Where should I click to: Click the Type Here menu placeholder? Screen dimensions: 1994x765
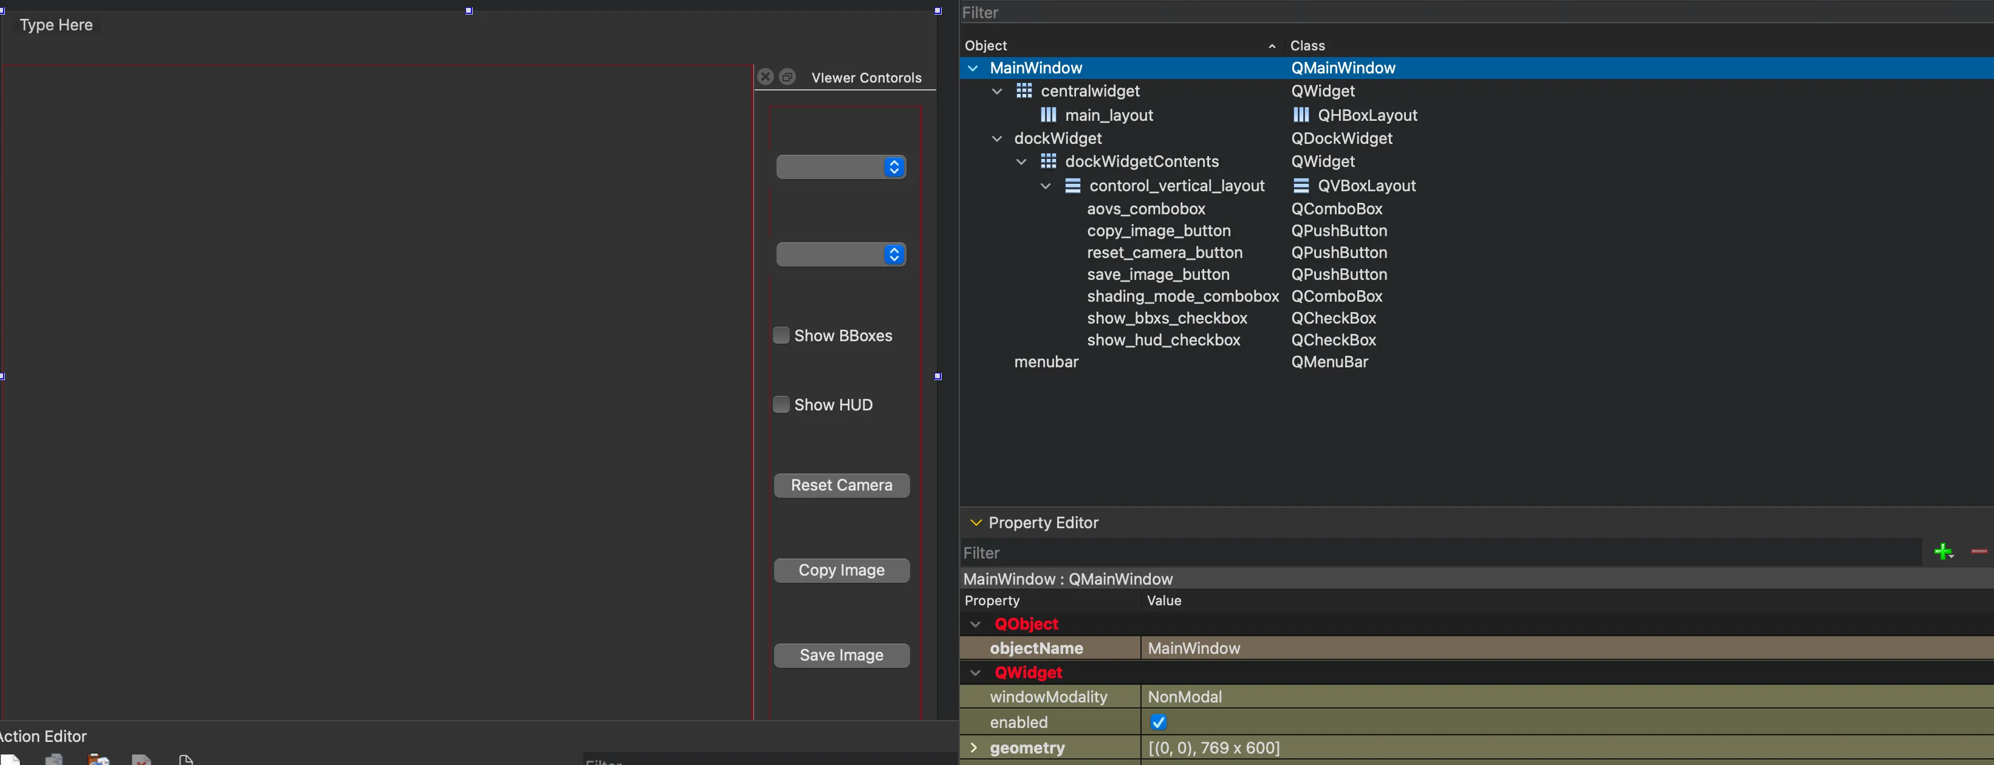56,25
